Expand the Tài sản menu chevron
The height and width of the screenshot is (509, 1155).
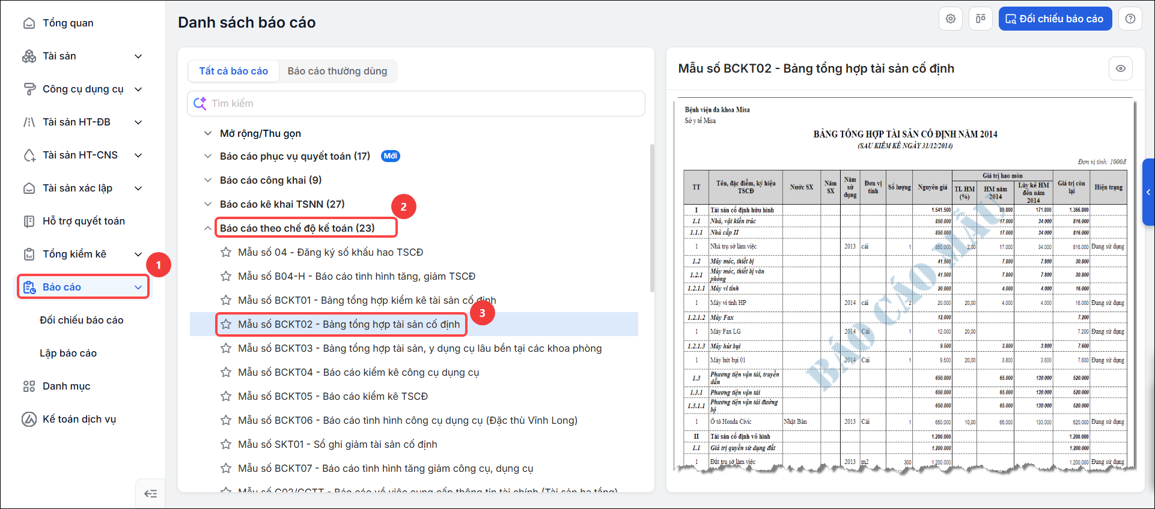138,56
